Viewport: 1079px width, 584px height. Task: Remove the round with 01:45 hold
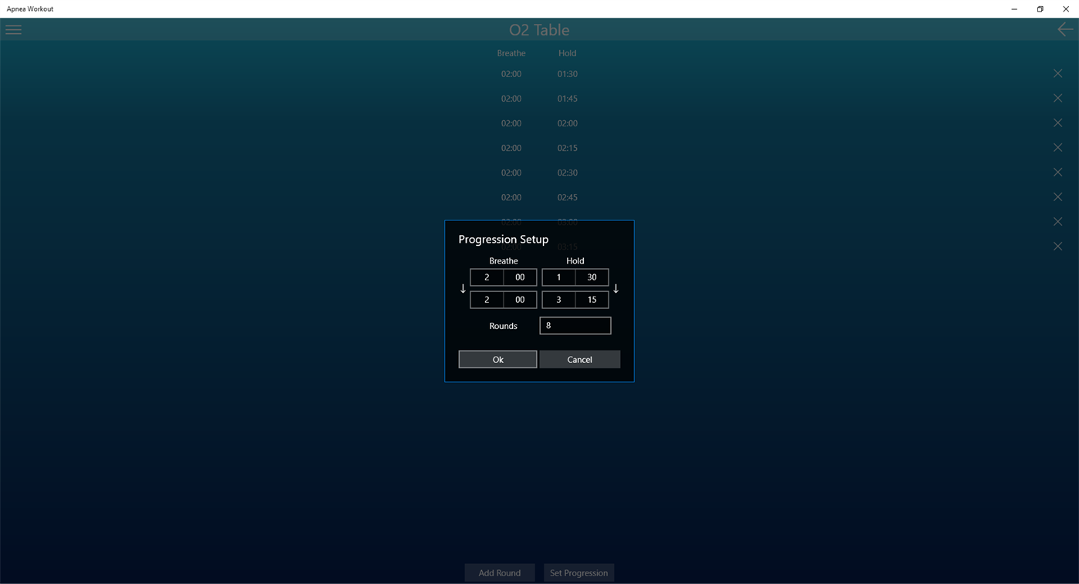[1057, 98]
